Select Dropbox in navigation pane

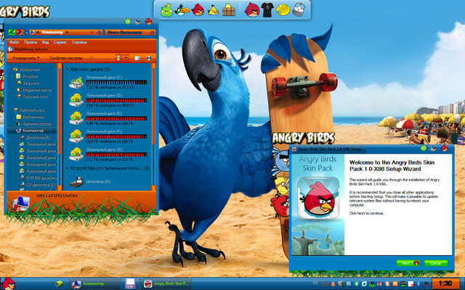click(x=30, y=76)
